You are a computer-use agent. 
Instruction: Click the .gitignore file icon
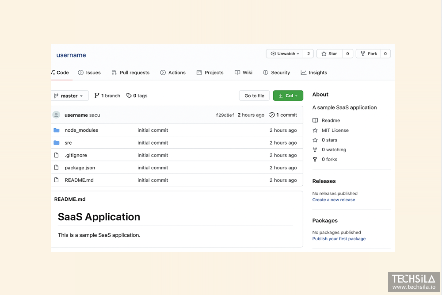(x=56, y=155)
